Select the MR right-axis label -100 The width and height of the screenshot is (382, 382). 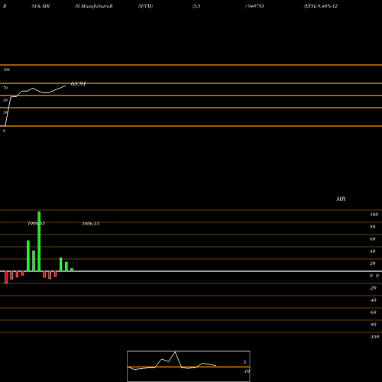tap(374, 337)
